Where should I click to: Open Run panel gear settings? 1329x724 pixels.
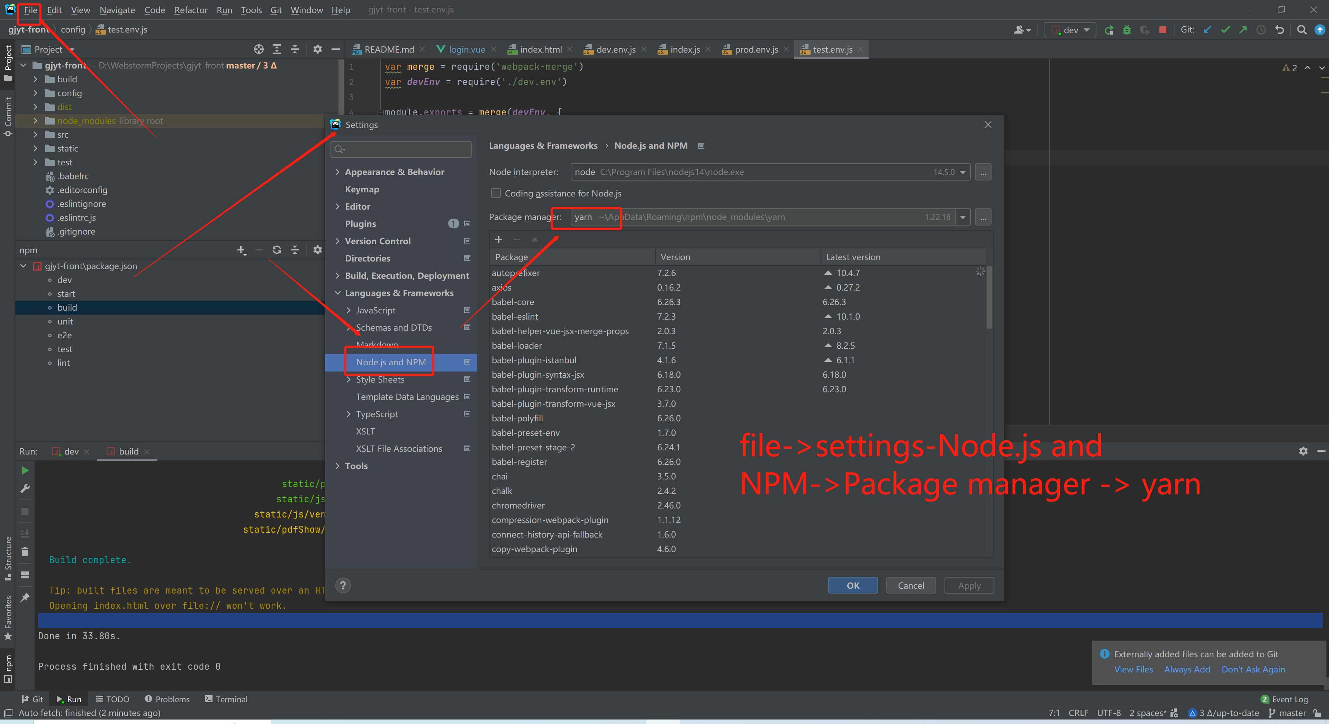click(1303, 451)
